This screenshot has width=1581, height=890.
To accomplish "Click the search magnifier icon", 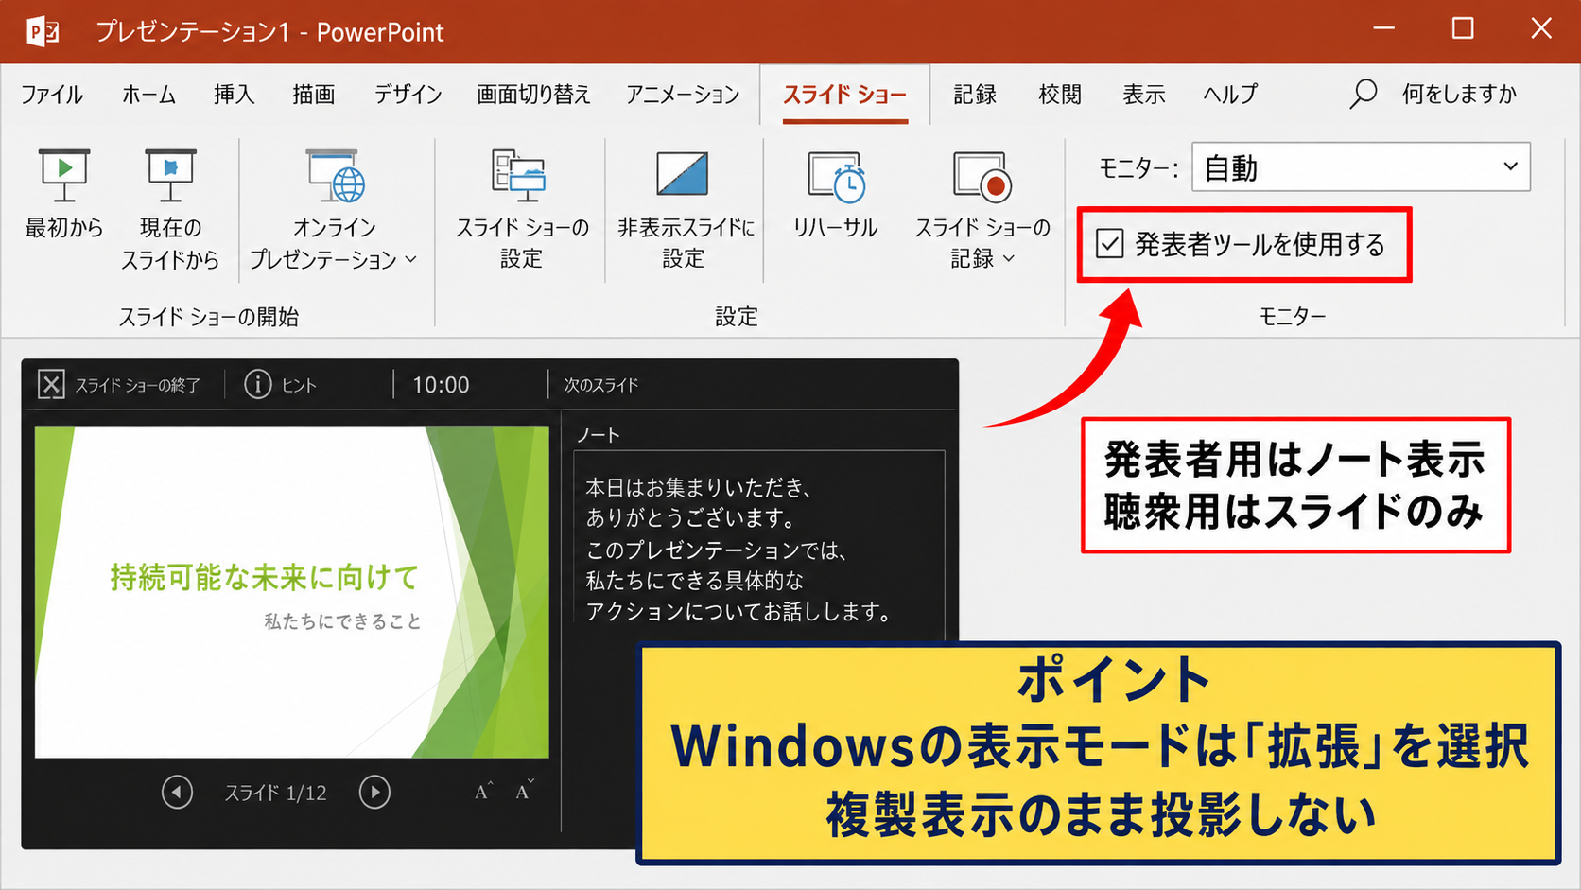I will point(1363,94).
